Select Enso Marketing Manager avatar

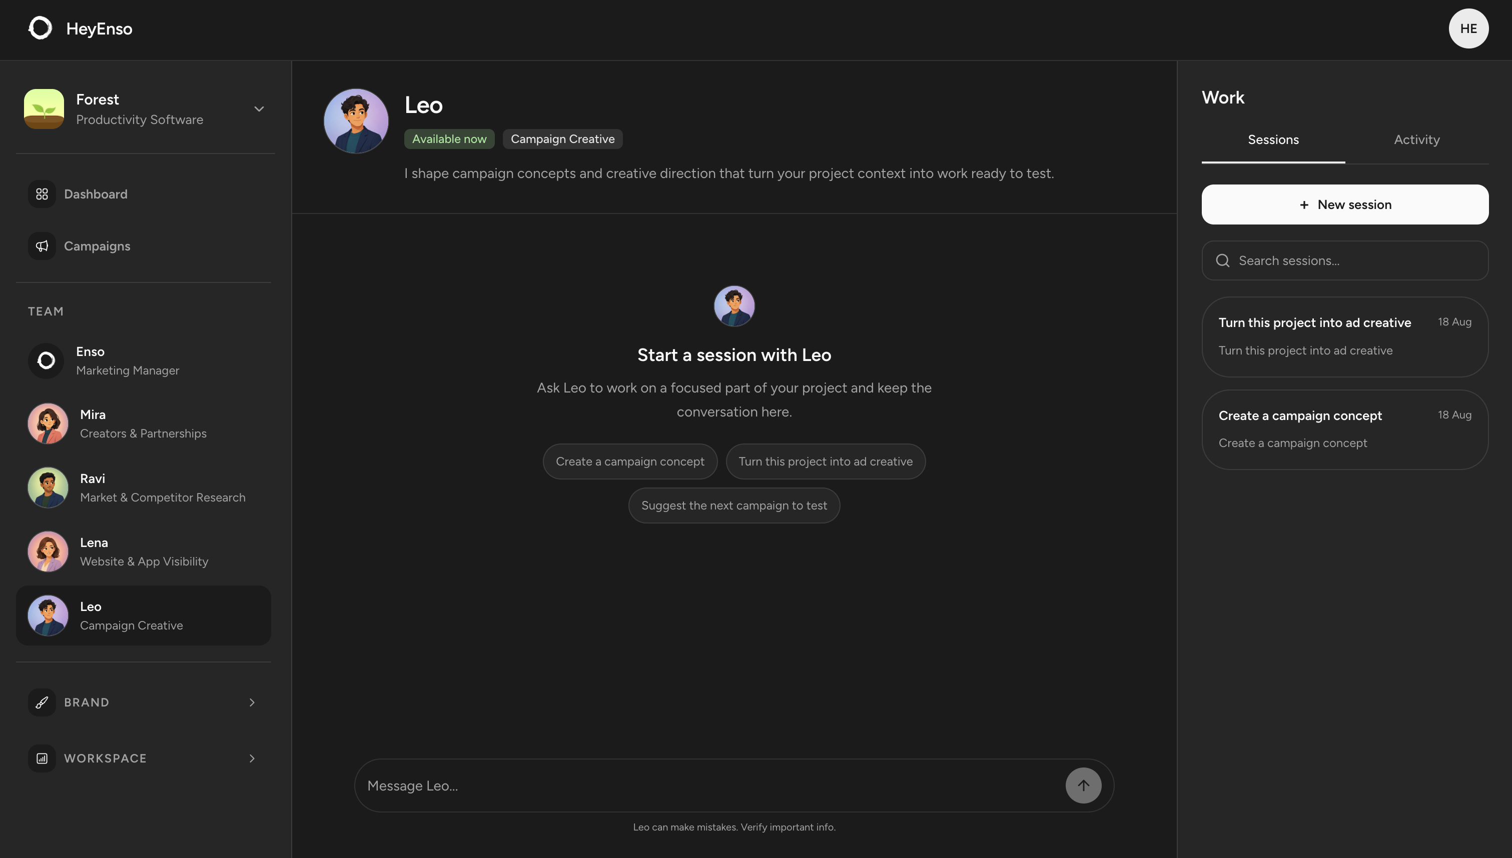point(46,360)
